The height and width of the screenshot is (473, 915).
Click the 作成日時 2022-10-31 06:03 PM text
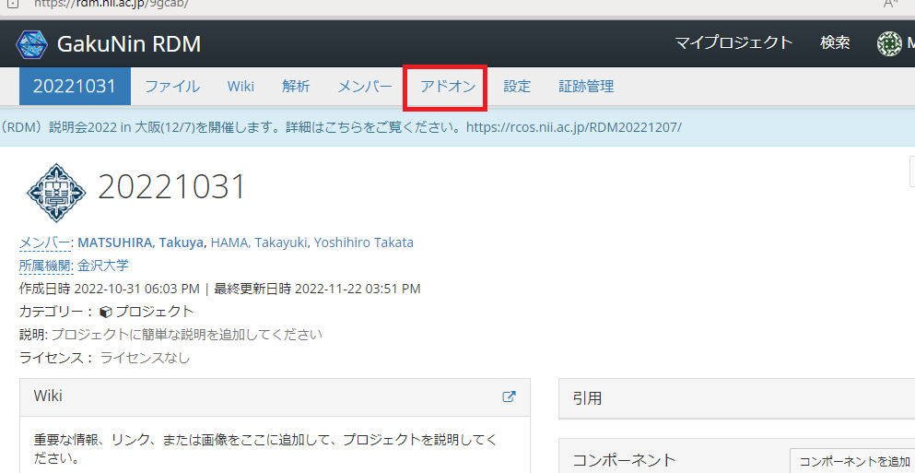(x=109, y=289)
